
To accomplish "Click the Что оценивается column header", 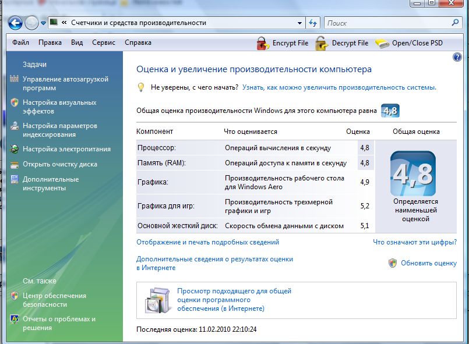I will (x=251, y=132).
